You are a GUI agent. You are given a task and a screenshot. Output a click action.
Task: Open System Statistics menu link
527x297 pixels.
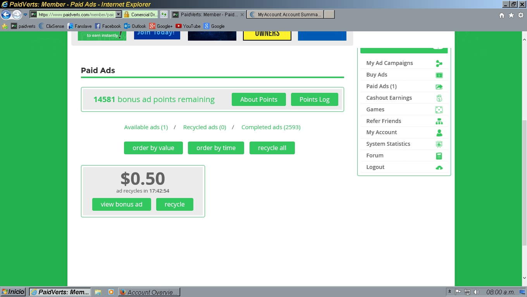coord(388,144)
